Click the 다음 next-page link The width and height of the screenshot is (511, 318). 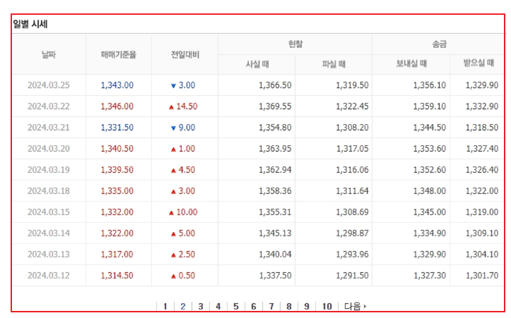[x=356, y=306]
